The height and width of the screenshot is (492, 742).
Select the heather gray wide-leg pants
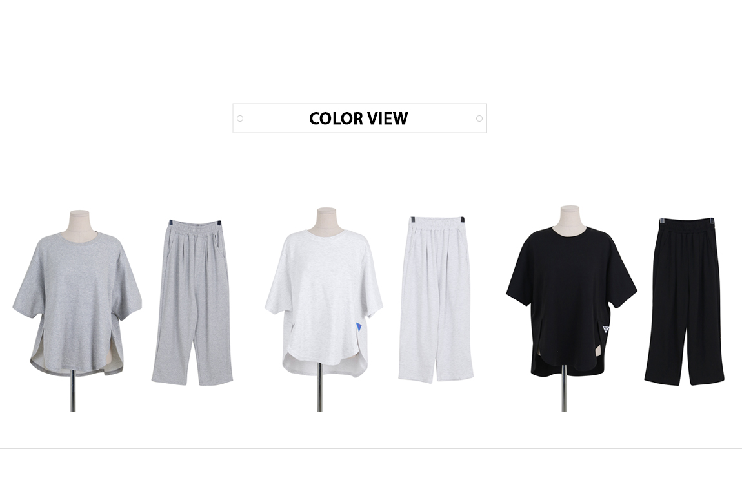coord(192,302)
